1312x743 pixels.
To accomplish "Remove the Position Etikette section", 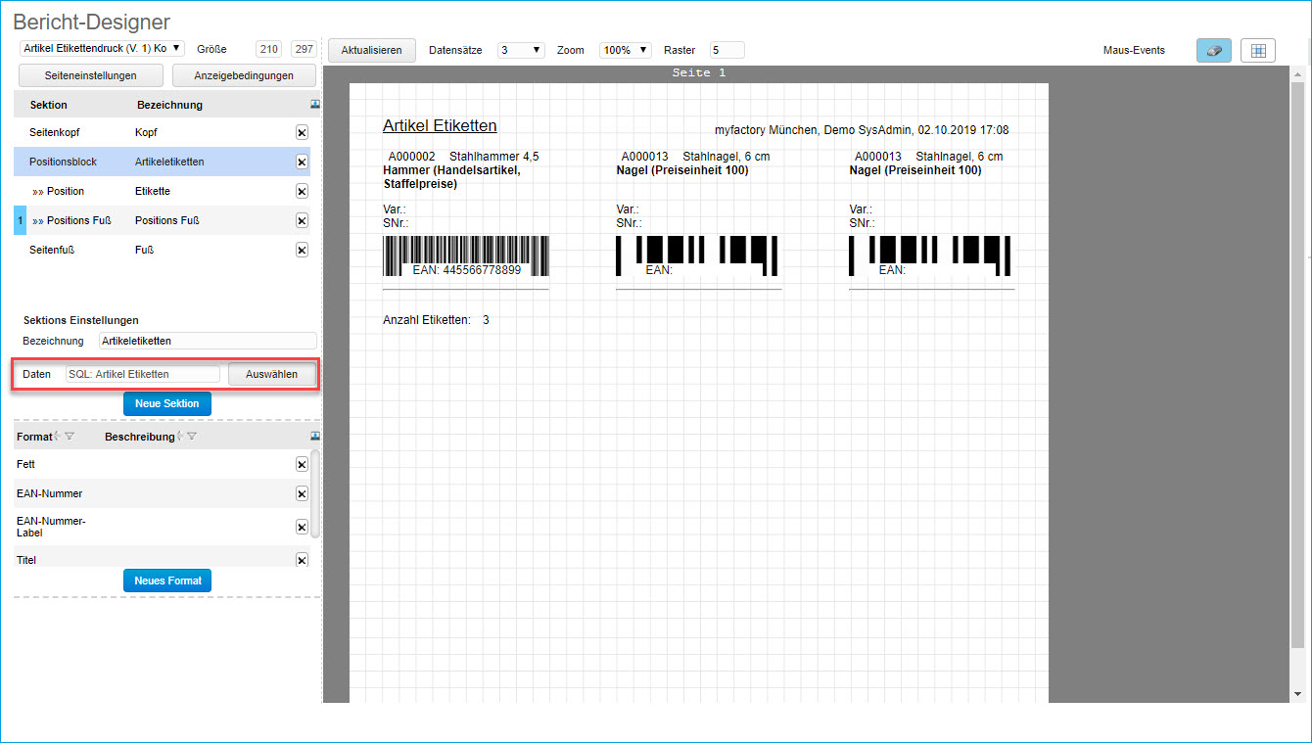I will [x=302, y=191].
